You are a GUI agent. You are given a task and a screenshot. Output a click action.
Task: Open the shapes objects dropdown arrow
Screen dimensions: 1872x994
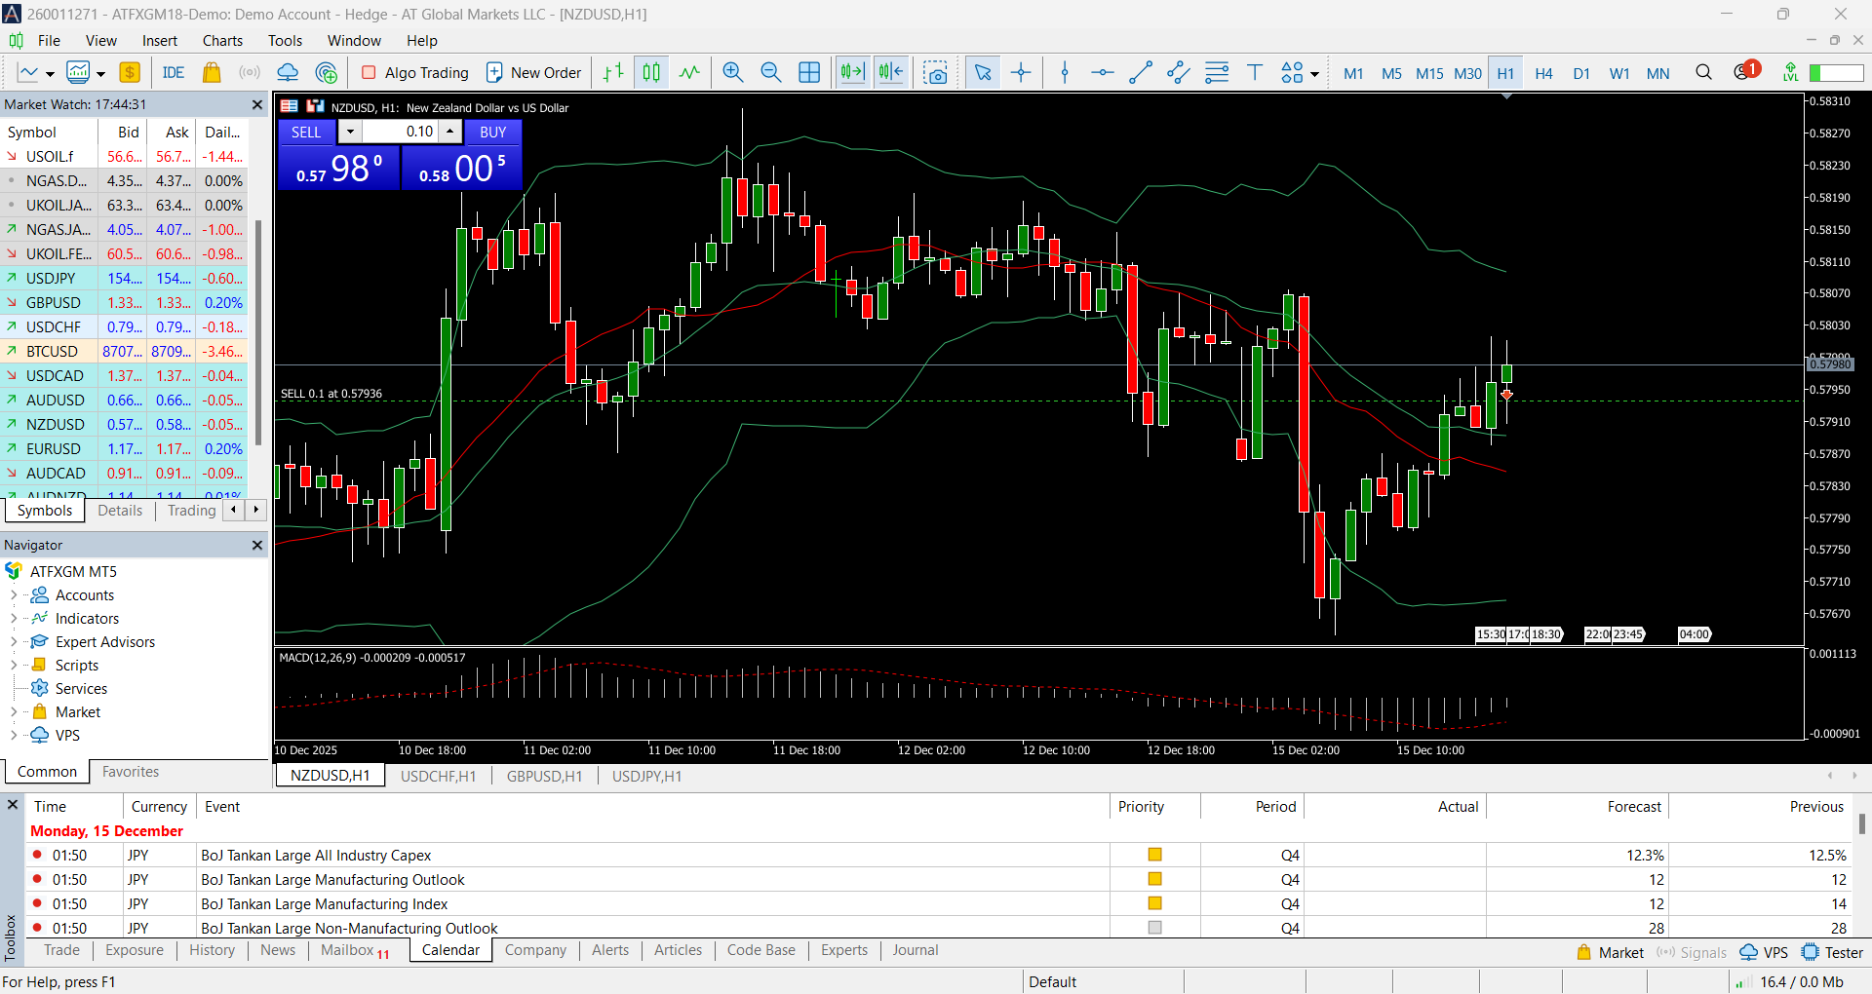[x=1314, y=74]
